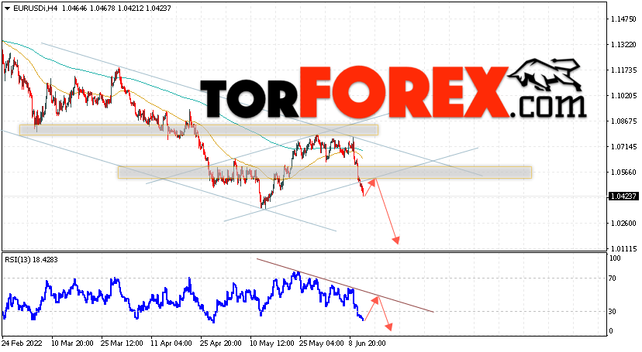This screenshot has width=642, height=352.
Task: Click the 24 Feb 2022 date label
Action: pyautogui.click(x=22, y=343)
